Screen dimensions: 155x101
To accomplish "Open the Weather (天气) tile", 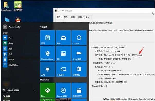I will [x=48, y=69].
